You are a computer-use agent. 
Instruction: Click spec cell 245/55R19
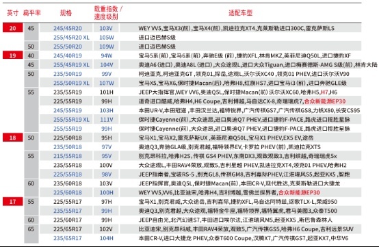point(68,110)
